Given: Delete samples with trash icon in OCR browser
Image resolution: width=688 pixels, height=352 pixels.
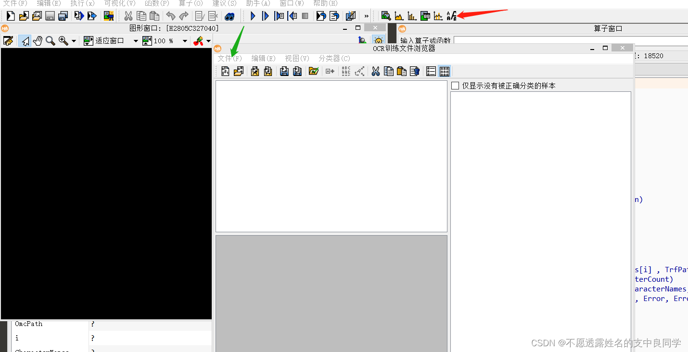Looking at the screenshot, I should click(x=415, y=71).
